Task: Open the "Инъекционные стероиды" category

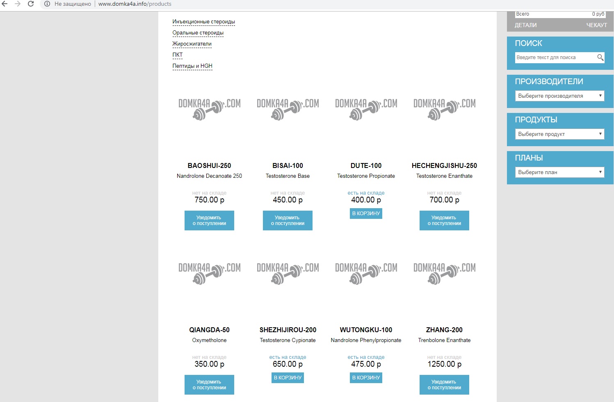Action: click(x=203, y=22)
